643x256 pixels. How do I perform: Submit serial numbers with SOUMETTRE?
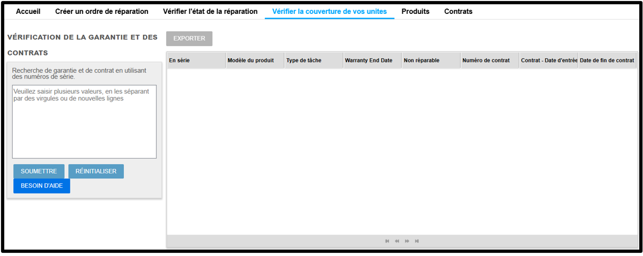(x=39, y=171)
